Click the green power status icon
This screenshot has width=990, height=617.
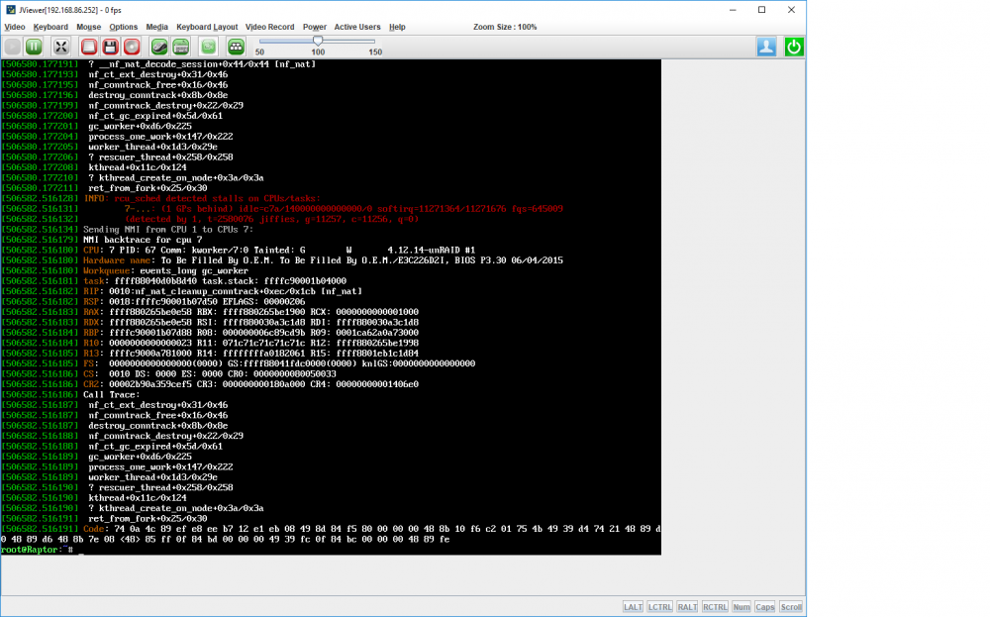(794, 47)
